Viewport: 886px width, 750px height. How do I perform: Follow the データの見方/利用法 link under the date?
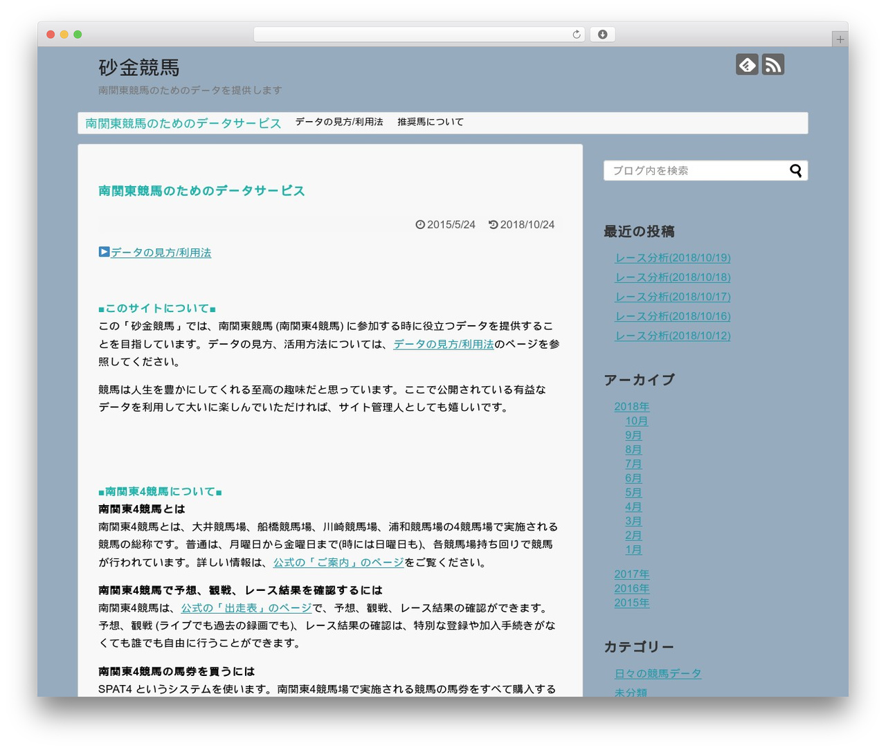coord(161,253)
